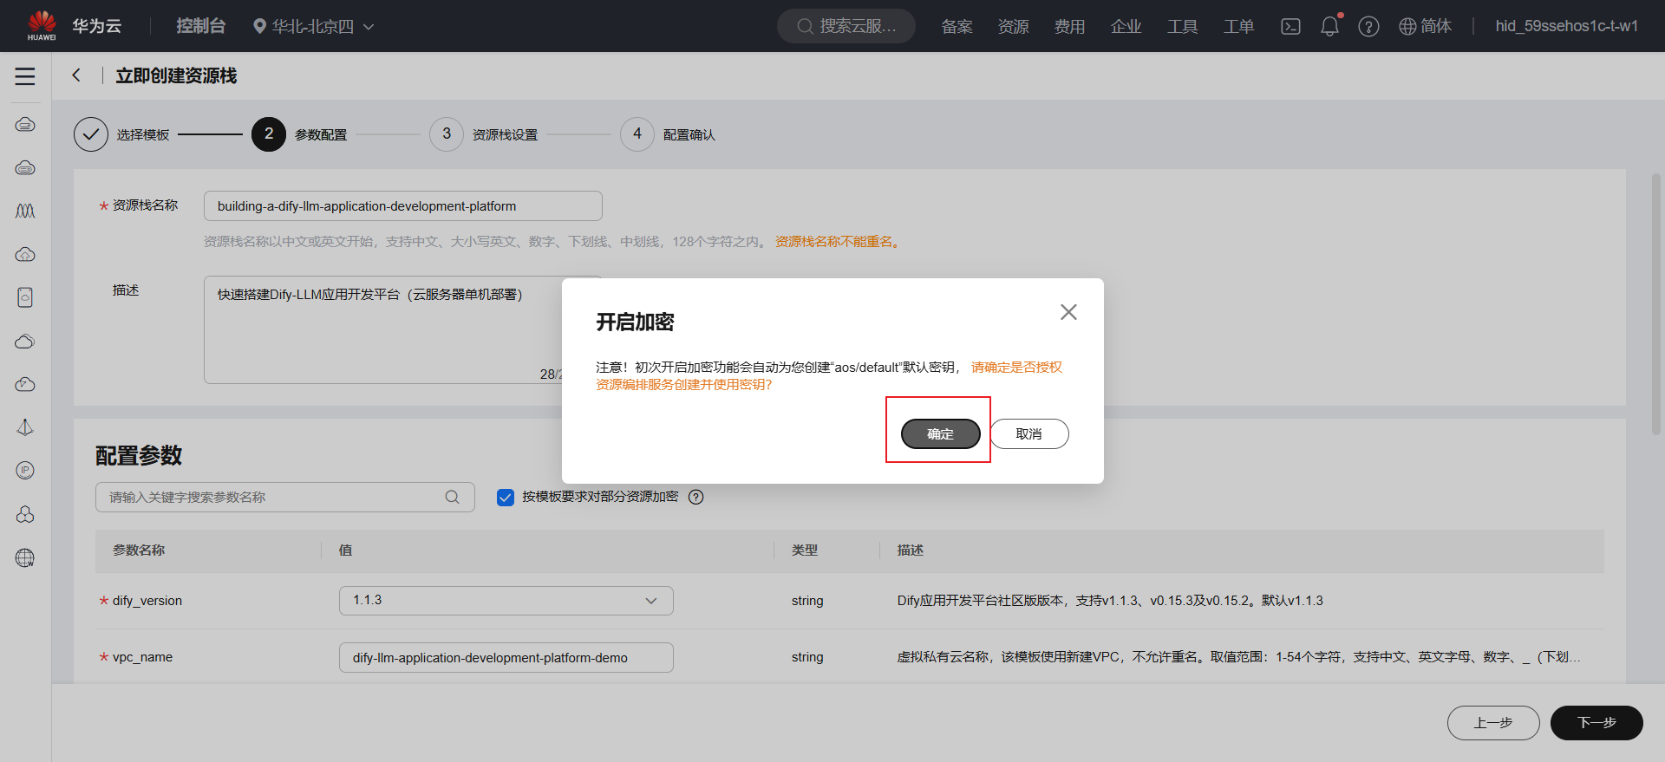
Task: Show the encryption help tooltip icon
Action: point(695,497)
